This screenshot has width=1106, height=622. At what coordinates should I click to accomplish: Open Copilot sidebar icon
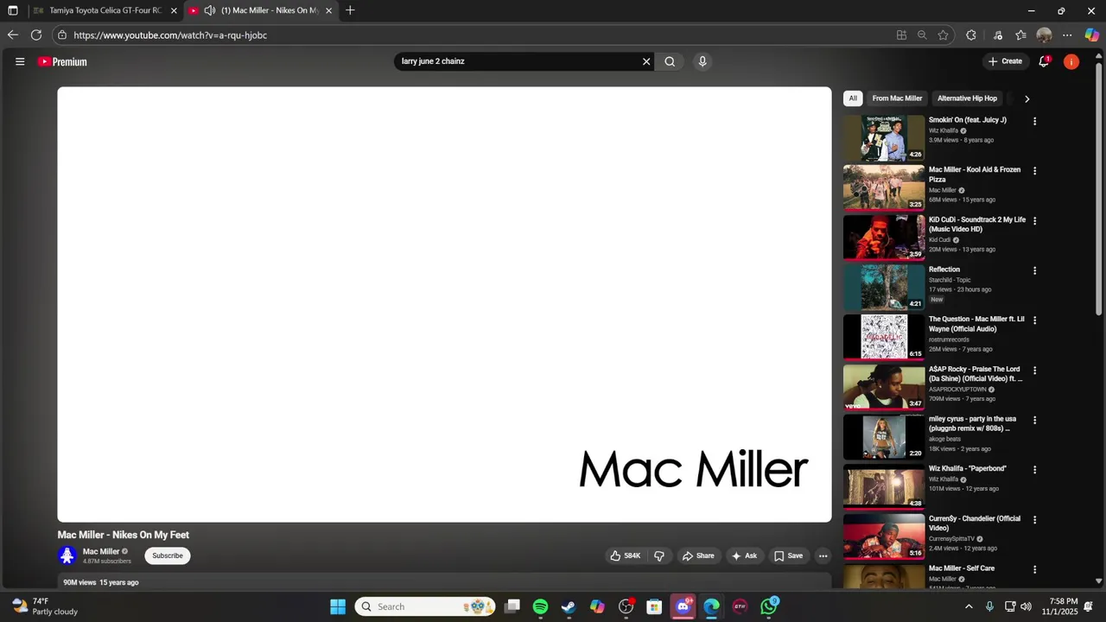1092,35
